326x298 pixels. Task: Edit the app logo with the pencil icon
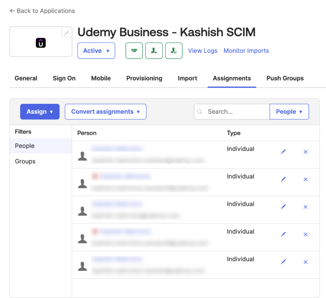click(66, 33)
